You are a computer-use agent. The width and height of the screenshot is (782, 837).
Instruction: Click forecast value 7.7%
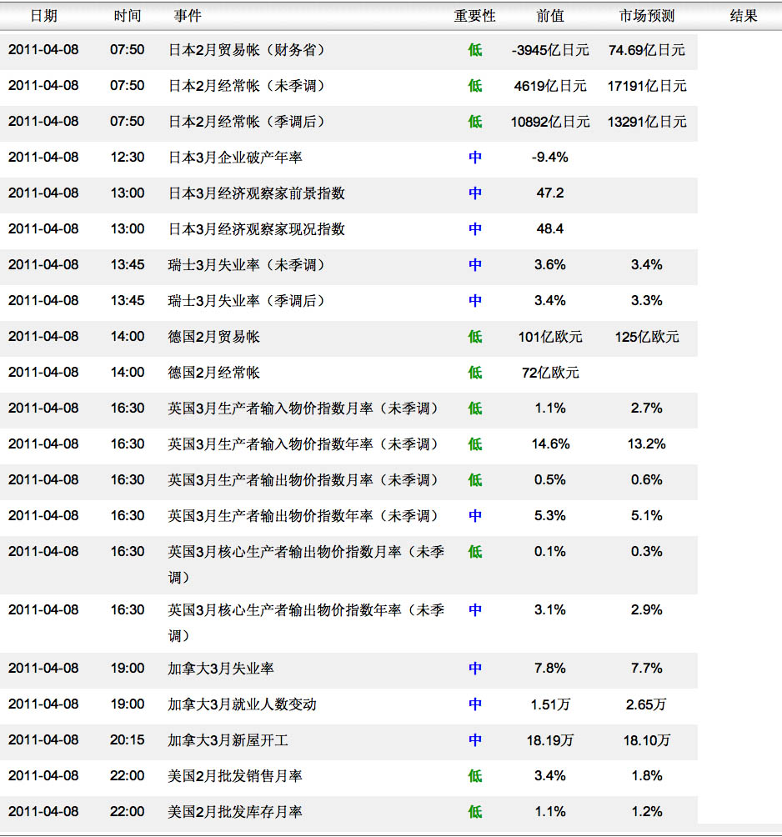pos(646,669)
